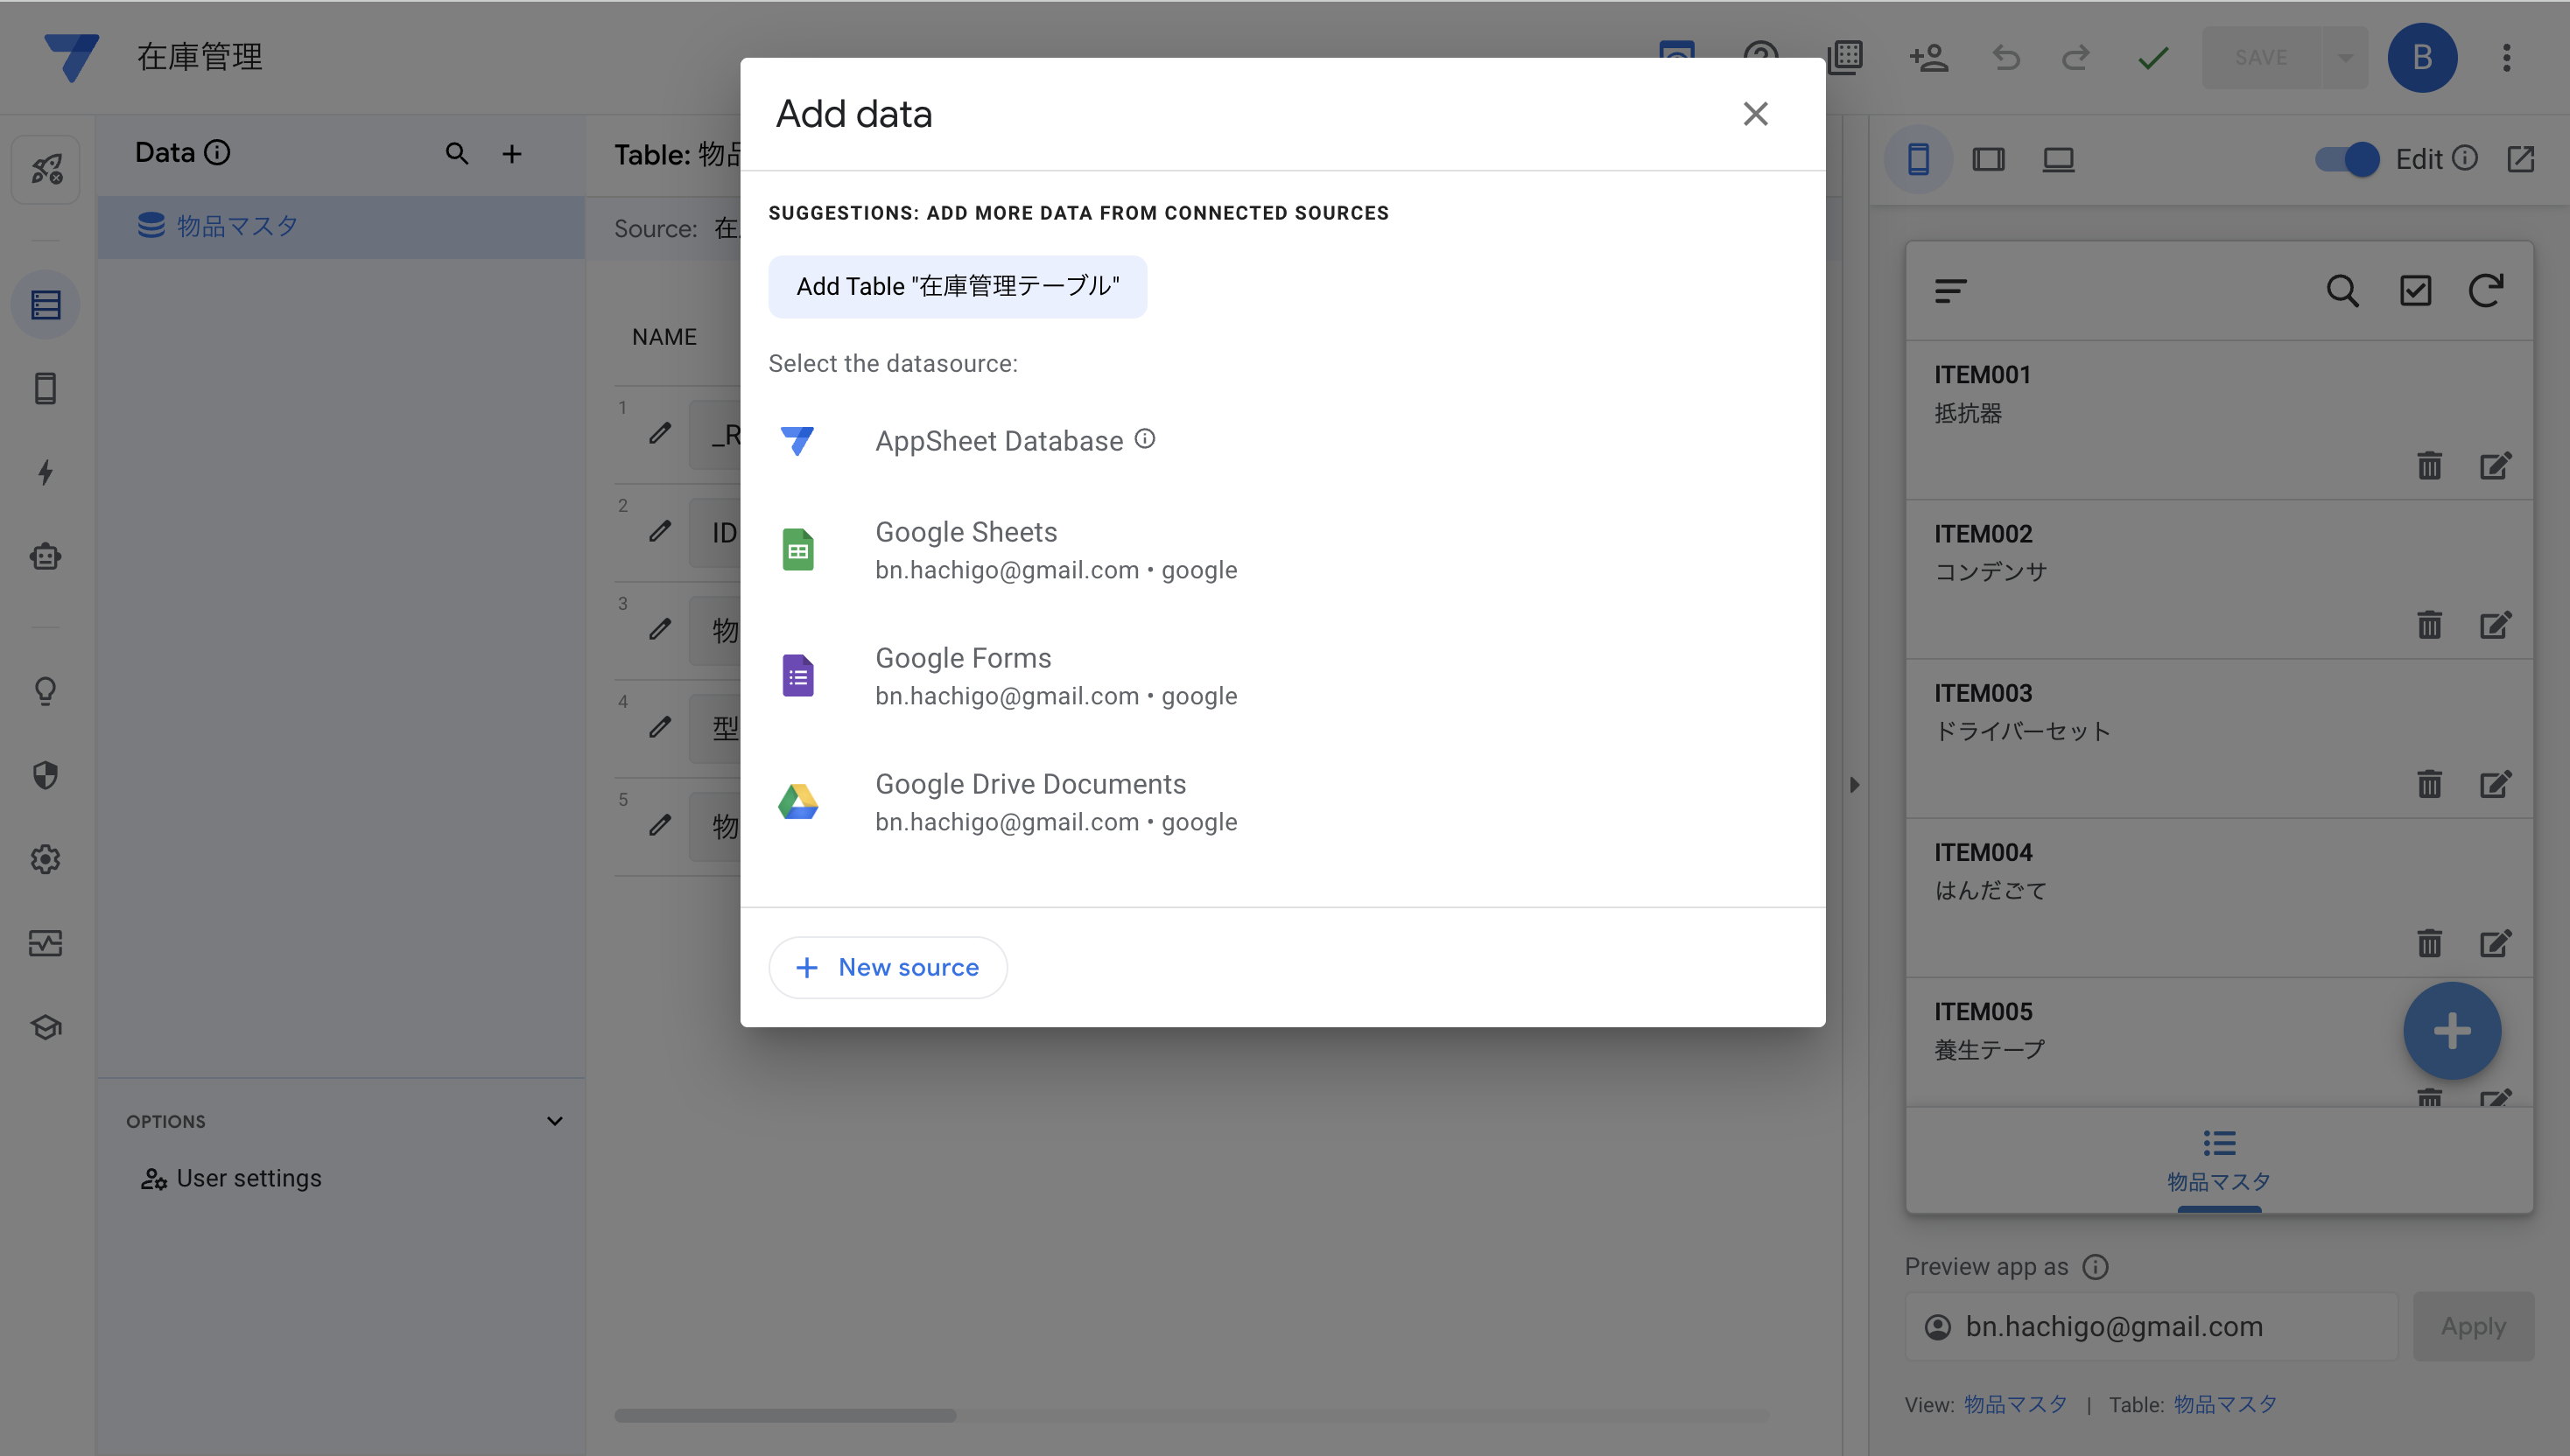
Task: Switch preview to tablet mode
Action: pyautogui.click(x=1988, y=159)
